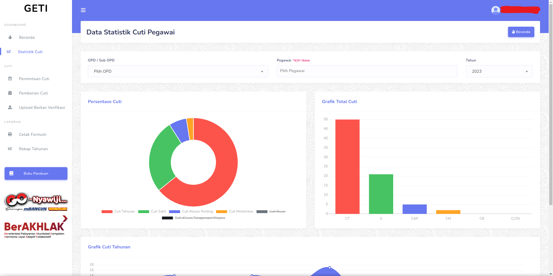Open the Tahun 2023 dropdown

tap(499, 71)
